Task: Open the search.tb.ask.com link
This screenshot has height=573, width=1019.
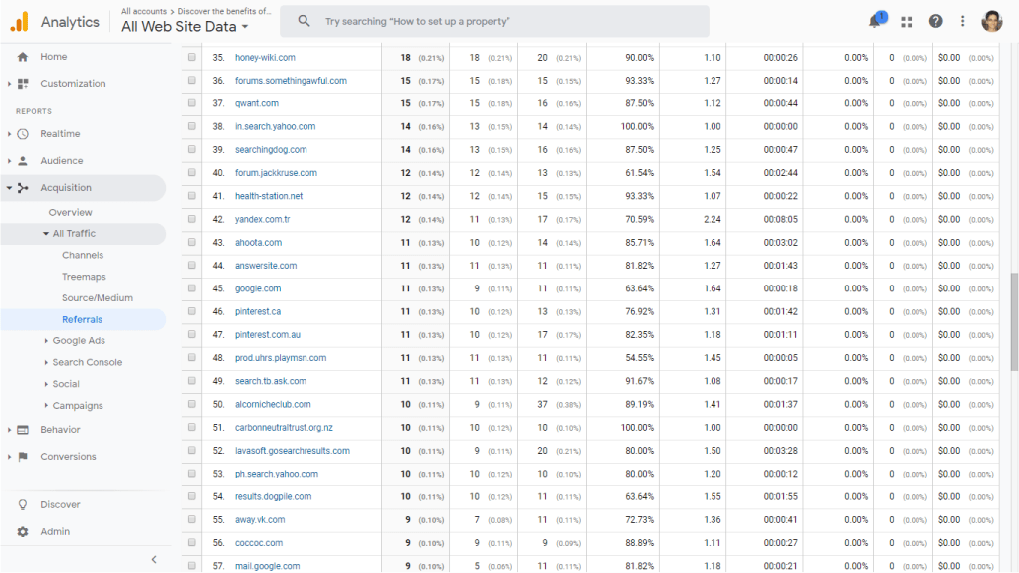Action: pos(271,381)
